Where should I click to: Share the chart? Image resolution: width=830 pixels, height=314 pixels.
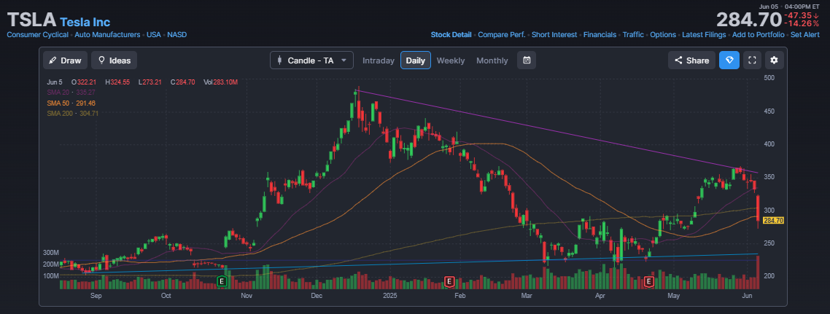coord(691,60)
